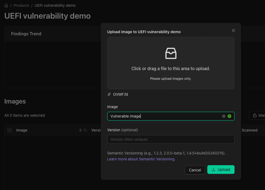Viewport: 265px width, 190px height.
Task: Toggle sorting on the Image column
Action: [x=81, y=130]
